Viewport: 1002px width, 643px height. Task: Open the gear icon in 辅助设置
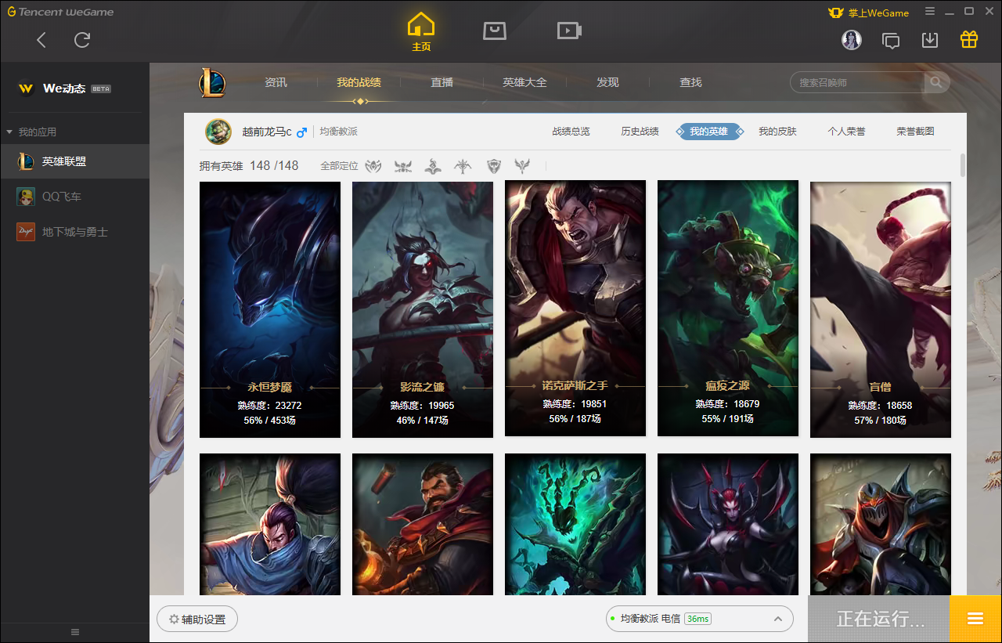pos(174,620)
